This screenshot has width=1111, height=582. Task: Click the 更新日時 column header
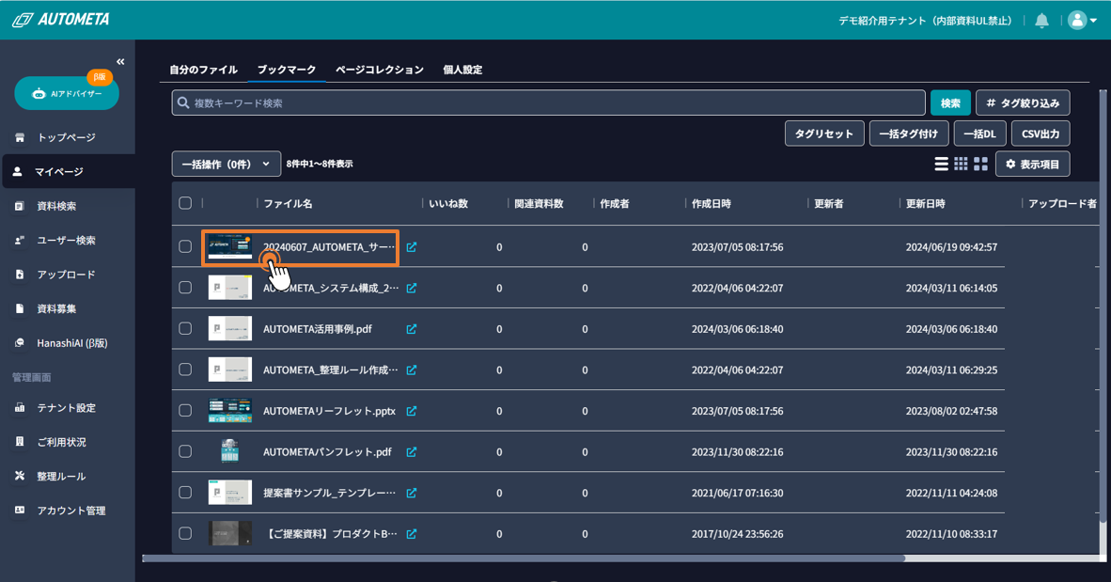coord(925,203)
